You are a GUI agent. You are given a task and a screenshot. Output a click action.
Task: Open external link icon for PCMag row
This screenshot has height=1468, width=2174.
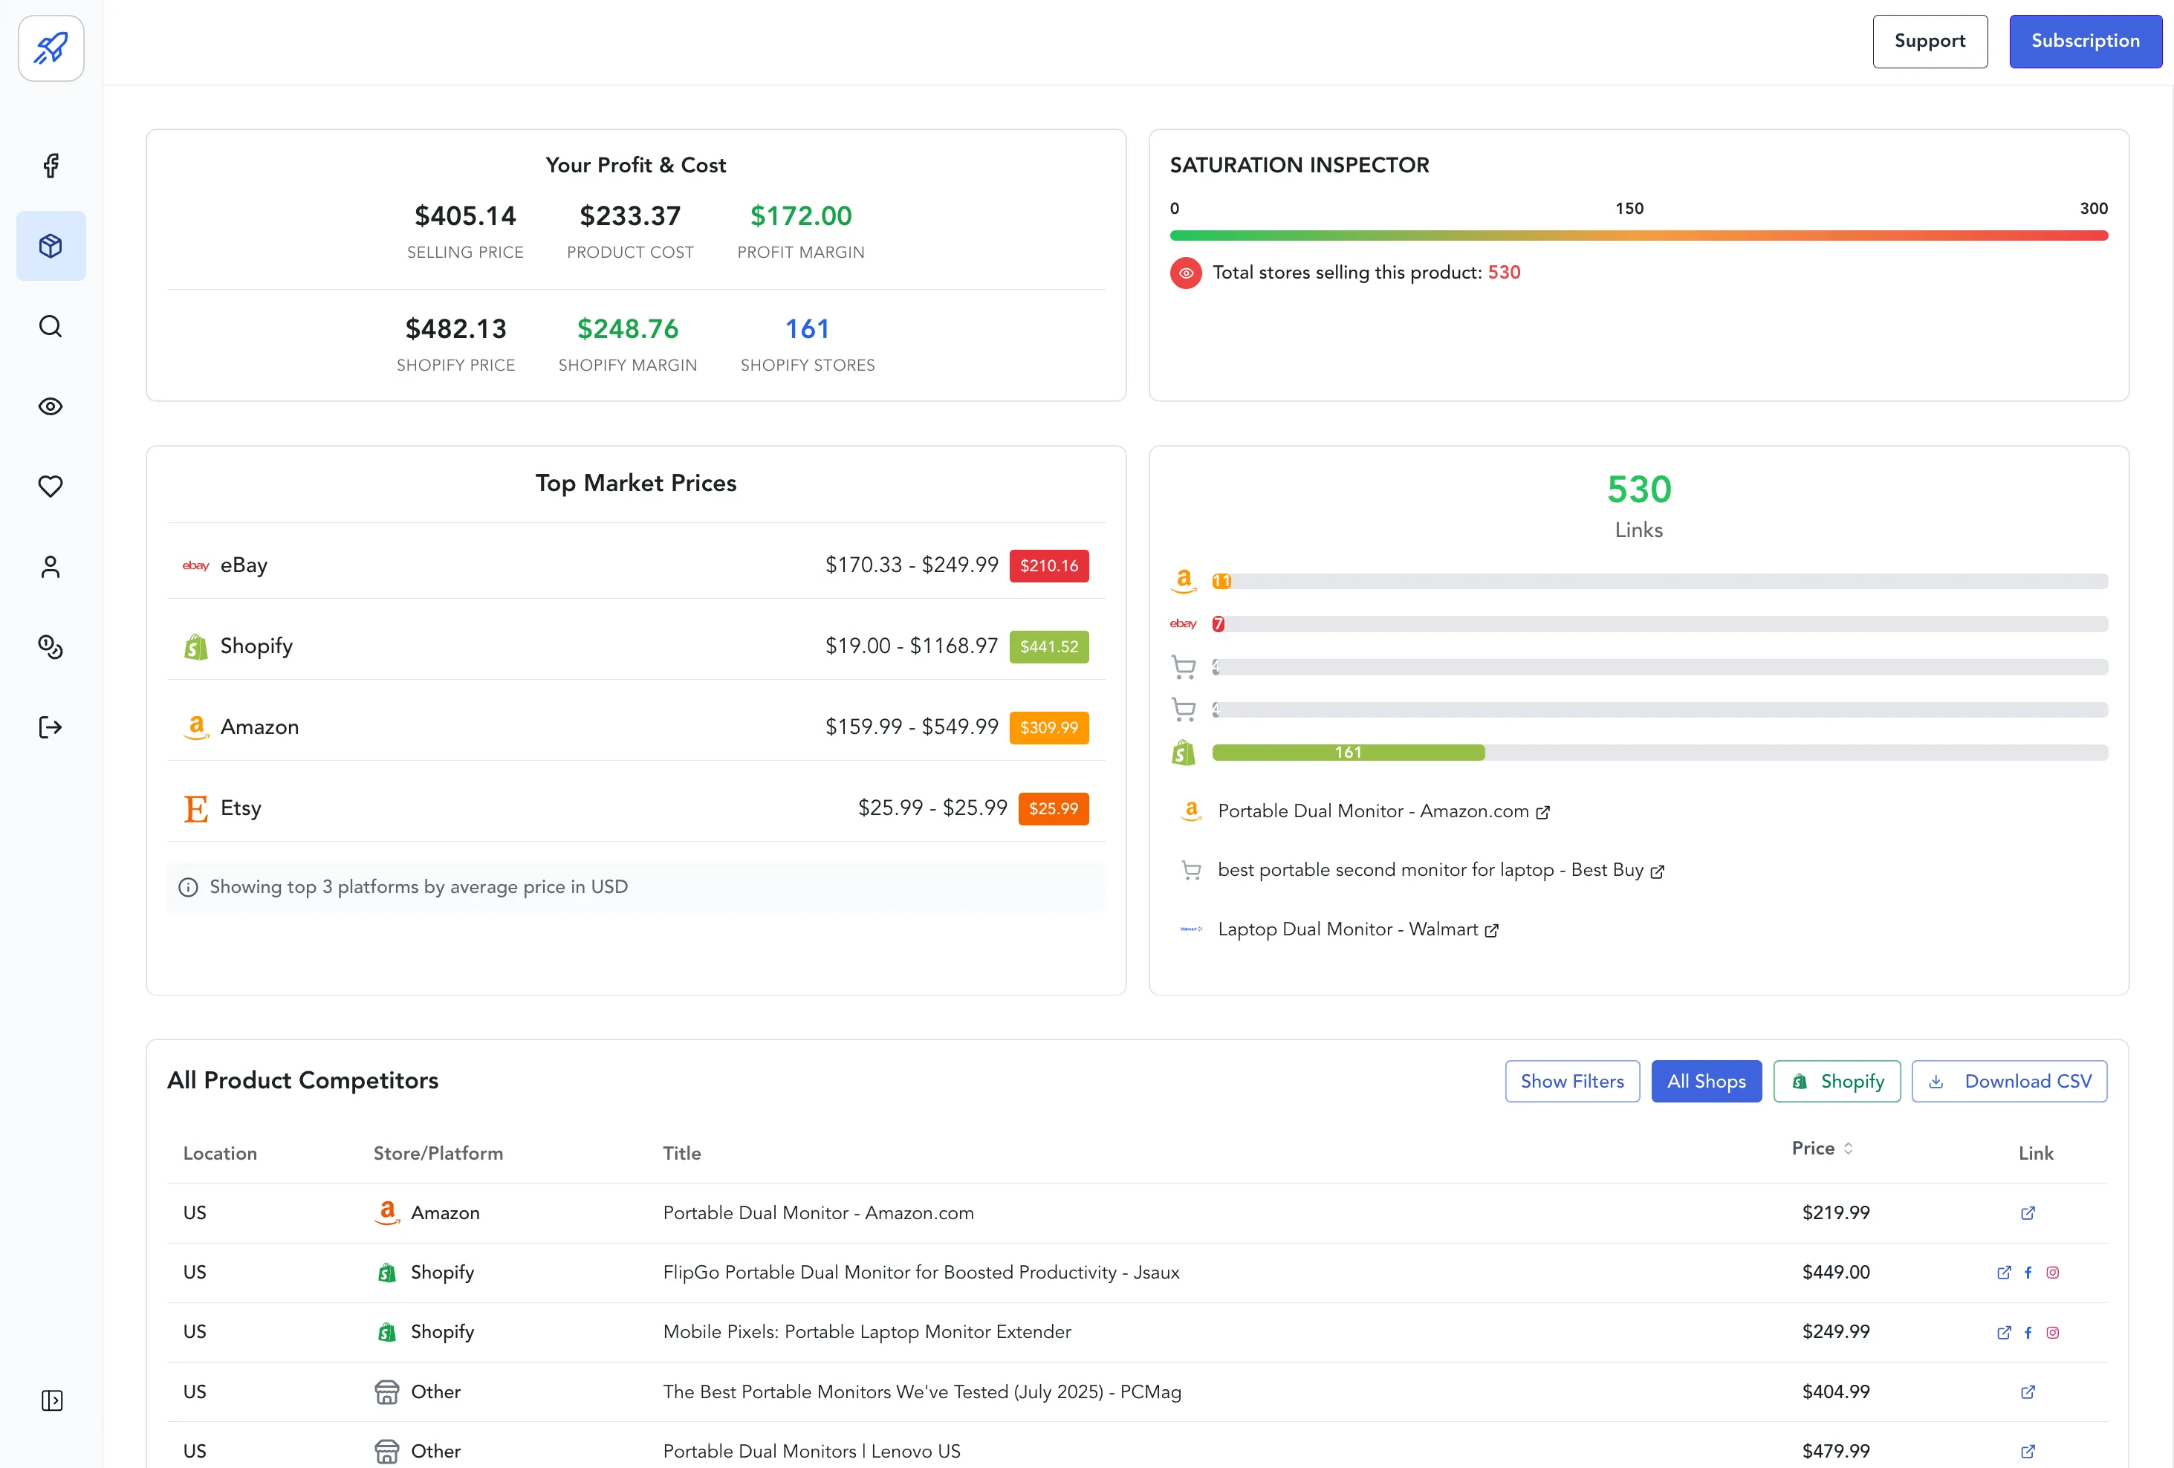pyautogui.click(x=2027, y=1392)
